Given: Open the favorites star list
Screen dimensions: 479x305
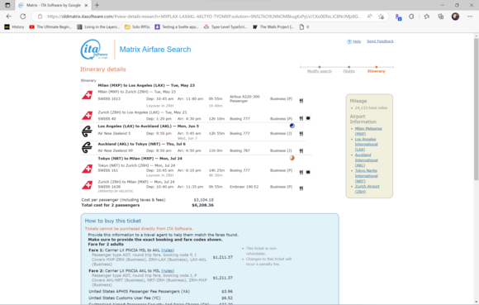Looking at the screenshot, I should coord(427,17).
